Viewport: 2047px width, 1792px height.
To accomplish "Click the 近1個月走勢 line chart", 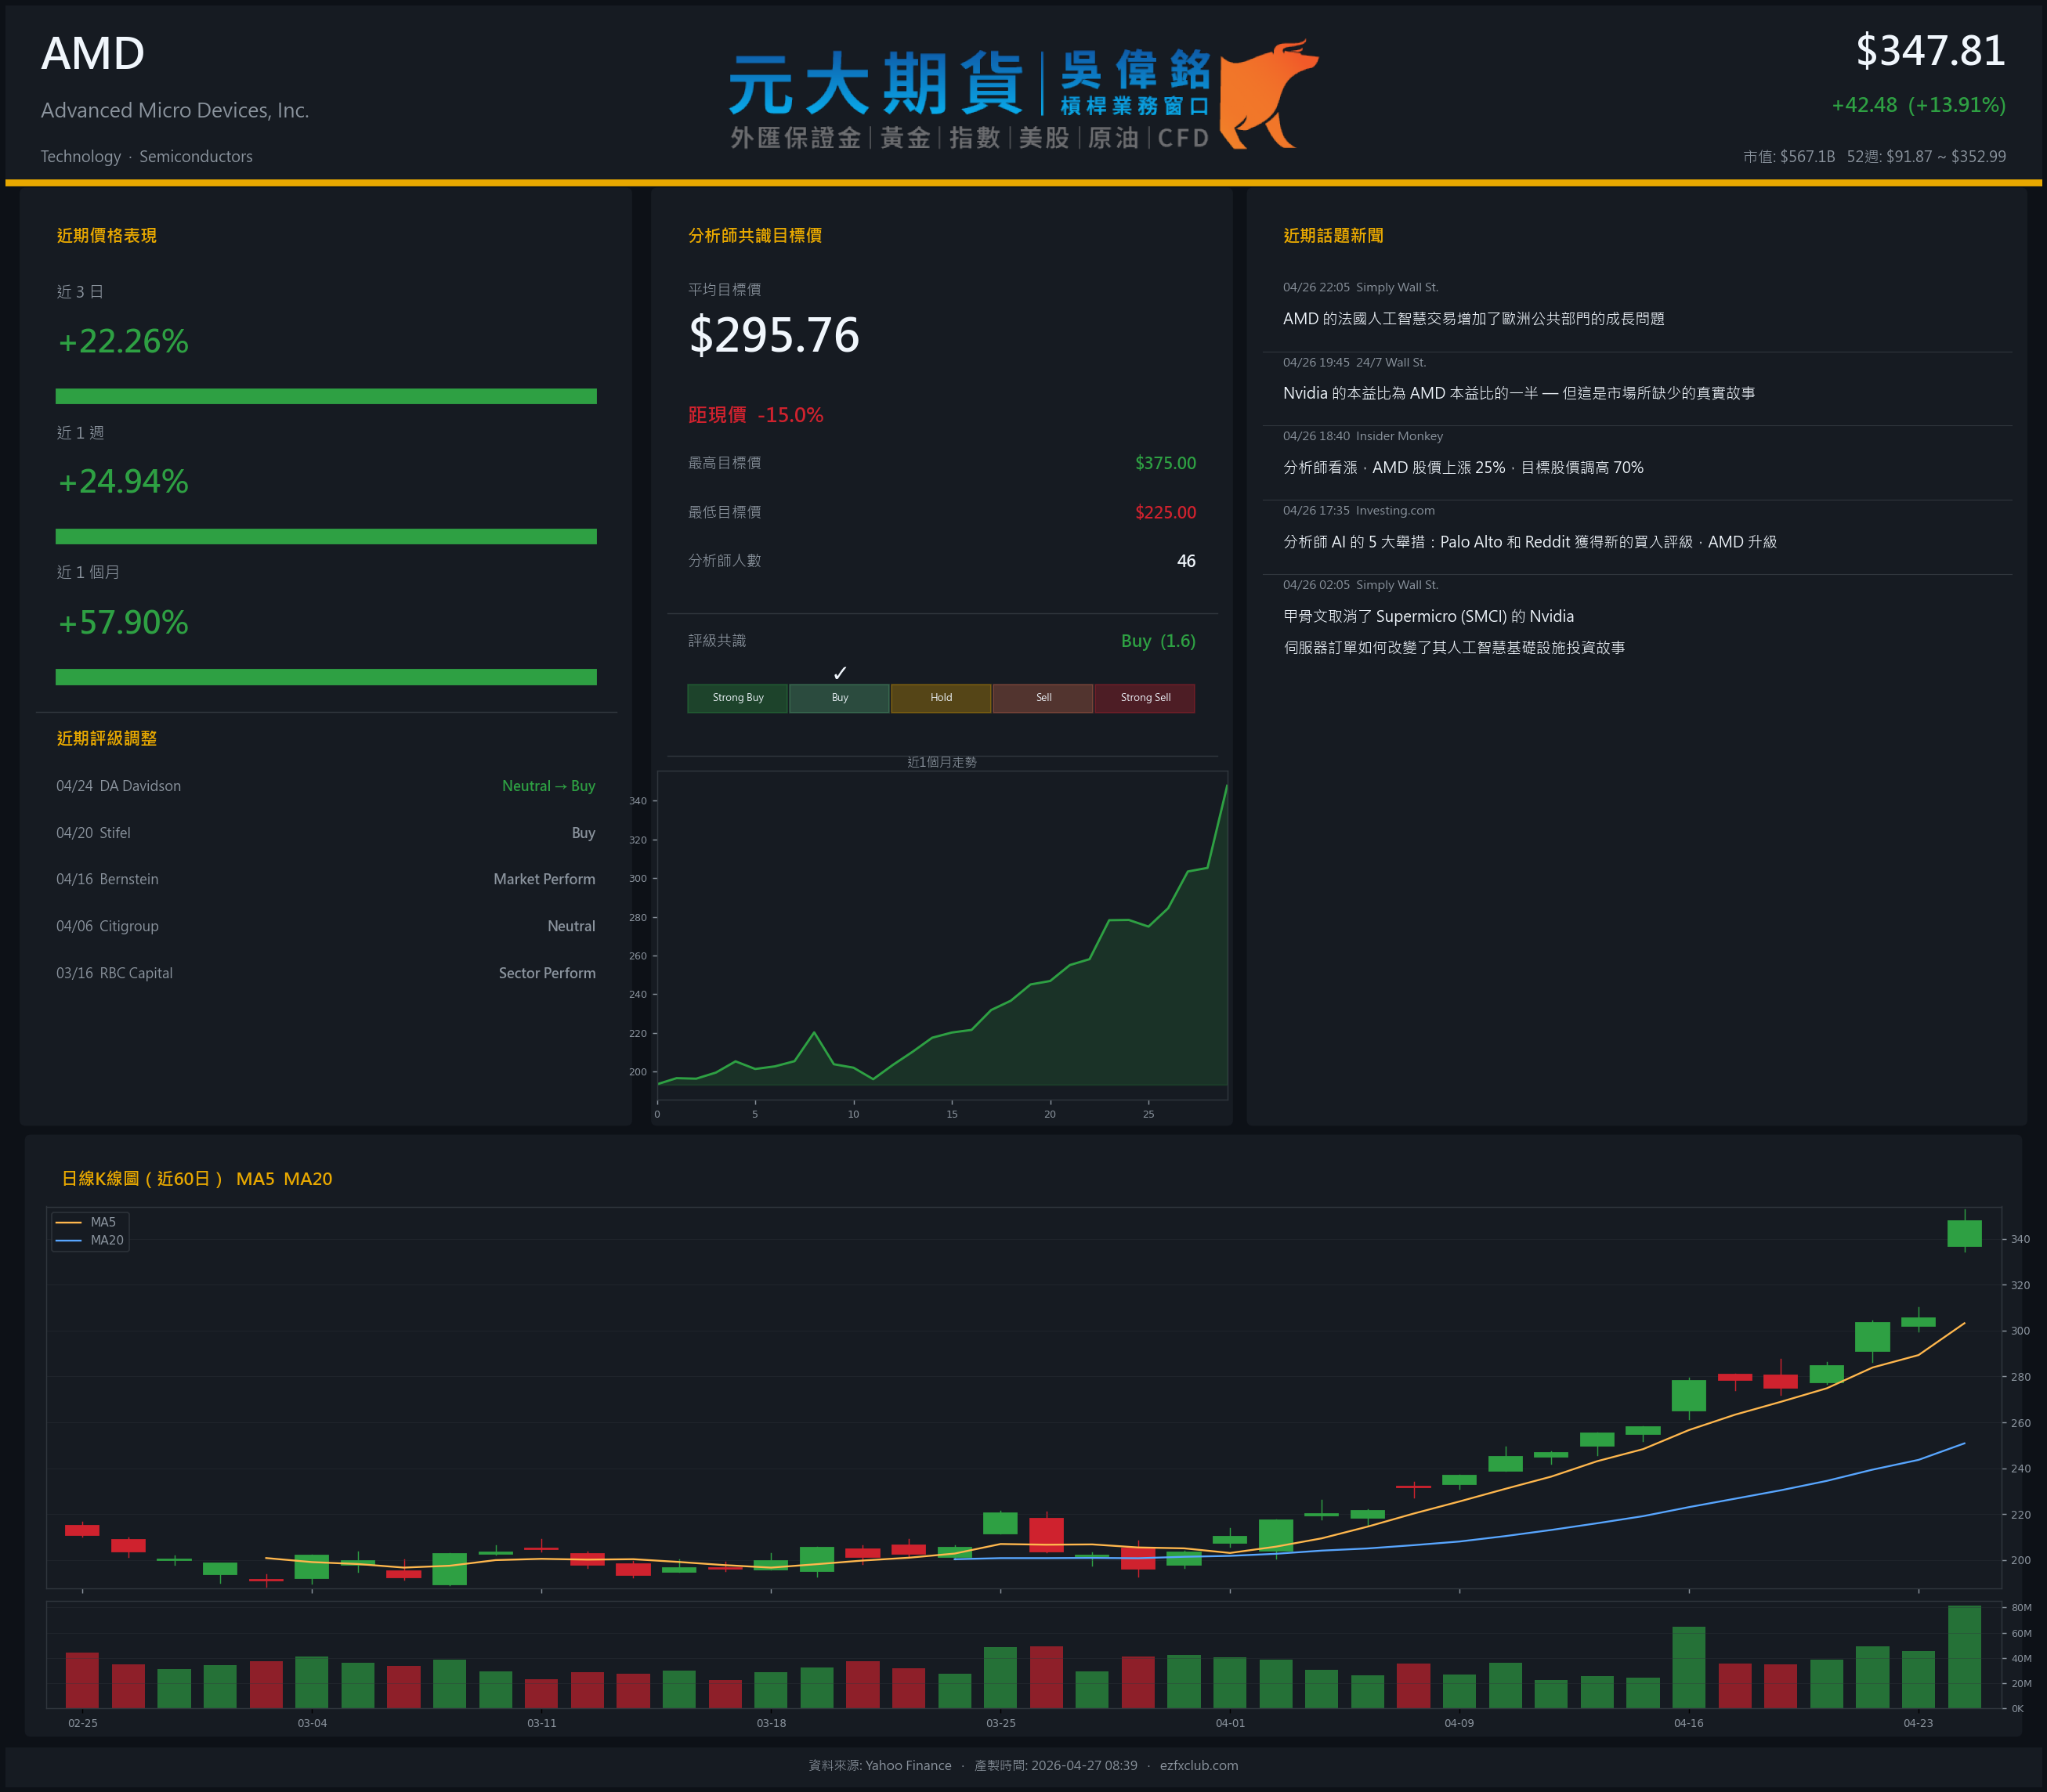I will 942,935.
